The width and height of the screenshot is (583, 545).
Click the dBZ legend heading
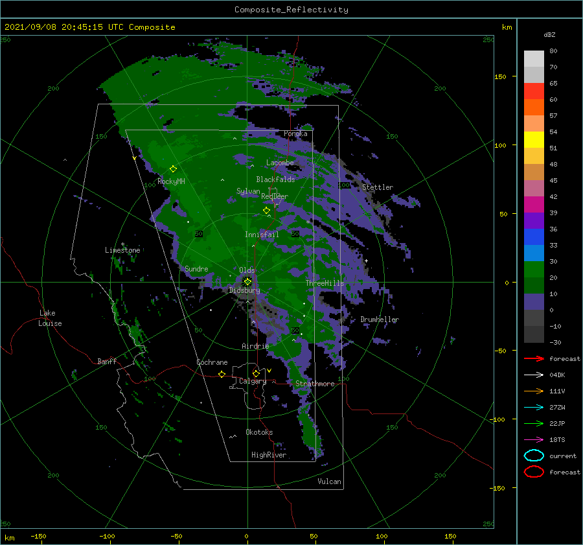549,34
